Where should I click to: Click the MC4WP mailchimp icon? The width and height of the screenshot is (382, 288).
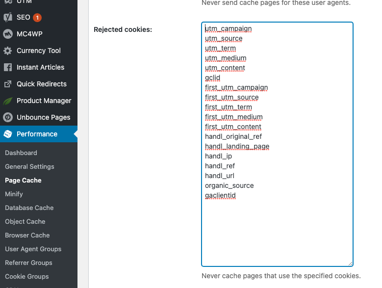tap(8, 34)
